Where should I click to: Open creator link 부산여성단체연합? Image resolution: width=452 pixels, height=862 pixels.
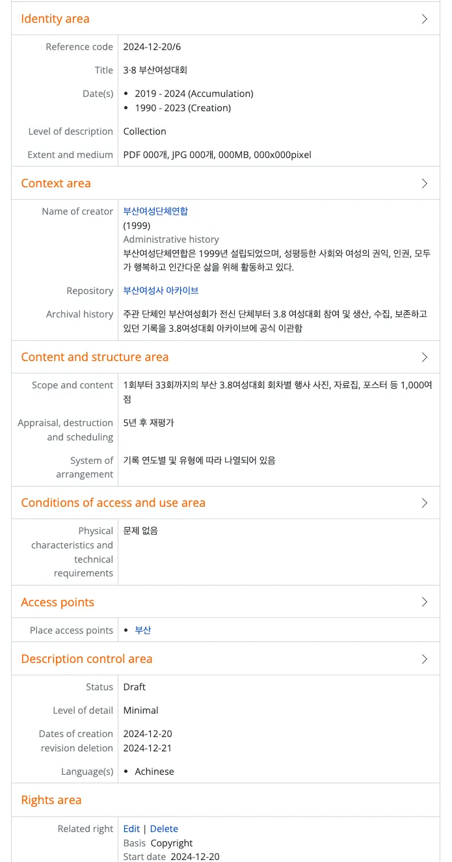155,211
